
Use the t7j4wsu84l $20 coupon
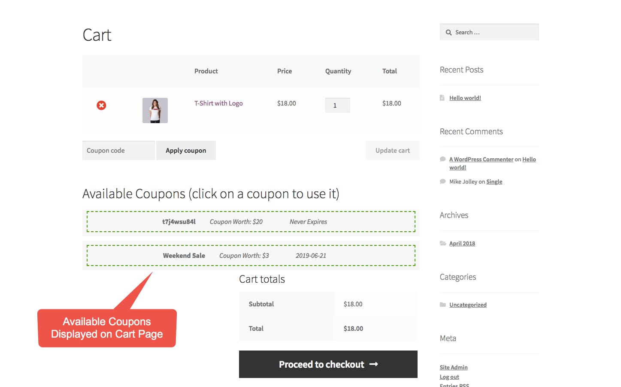(251, 222)
